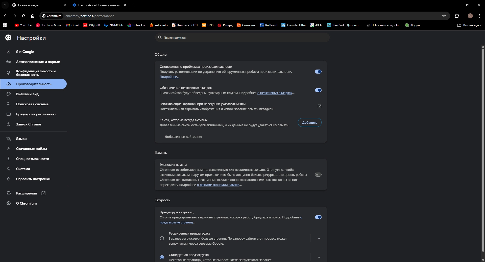485x262 pixels.
Task: Click the home icon in the toolbar
Action: [x=33, y=16]
